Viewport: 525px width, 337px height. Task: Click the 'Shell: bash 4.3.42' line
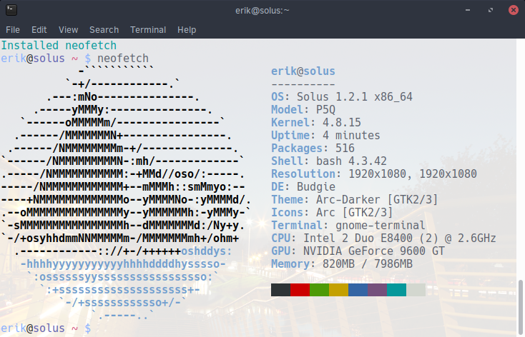pos(329,161)
